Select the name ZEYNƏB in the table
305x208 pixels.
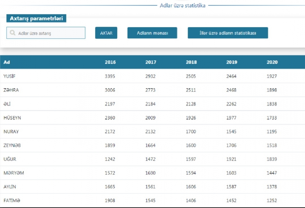(12, 145)
